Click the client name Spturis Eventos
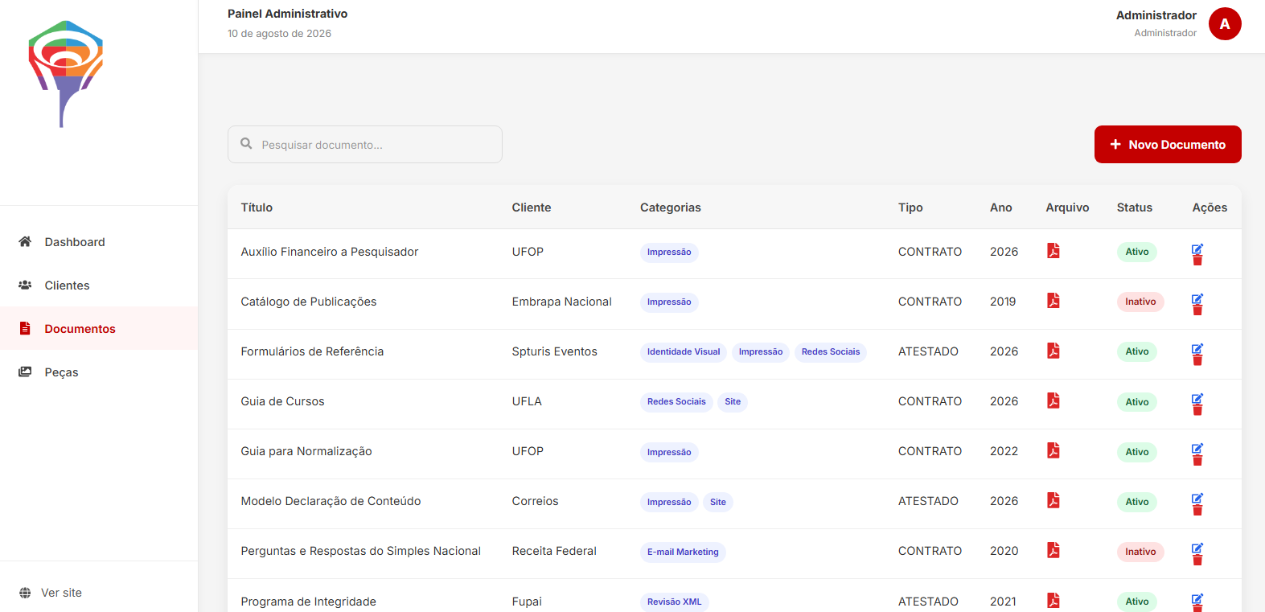The image size is (1265, 612). [x=554, y=351]
